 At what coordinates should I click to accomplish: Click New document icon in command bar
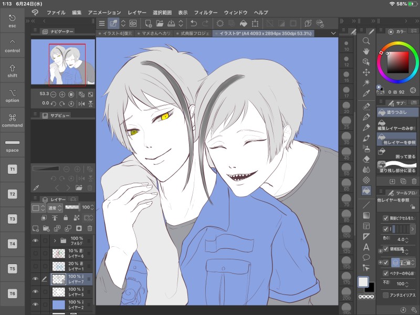[x=148, y=24]
